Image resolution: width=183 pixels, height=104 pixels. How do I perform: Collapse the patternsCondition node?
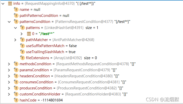[x=9, y=22]
